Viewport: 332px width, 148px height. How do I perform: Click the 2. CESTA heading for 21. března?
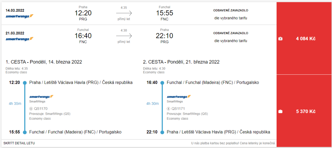181,62
